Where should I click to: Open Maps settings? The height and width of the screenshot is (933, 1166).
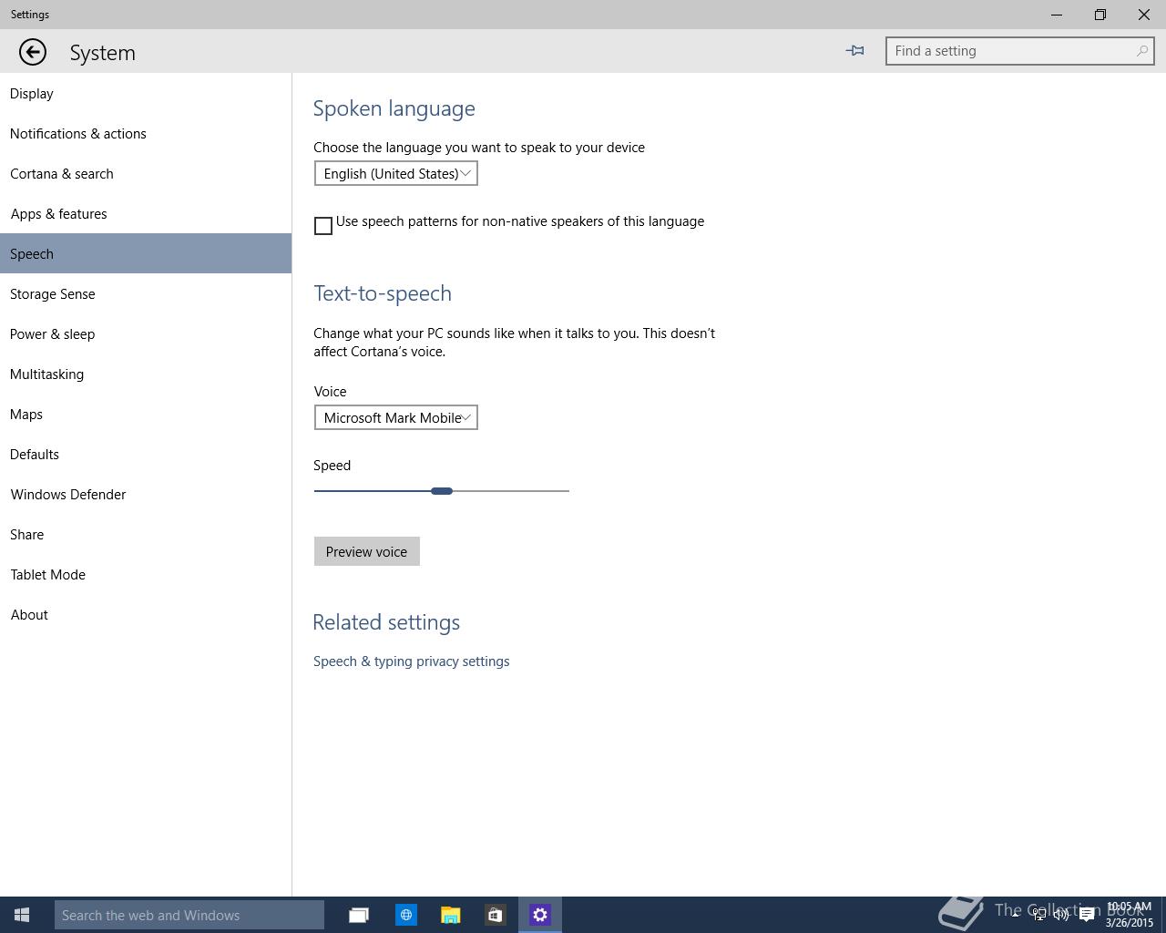[x=146, y=414]
